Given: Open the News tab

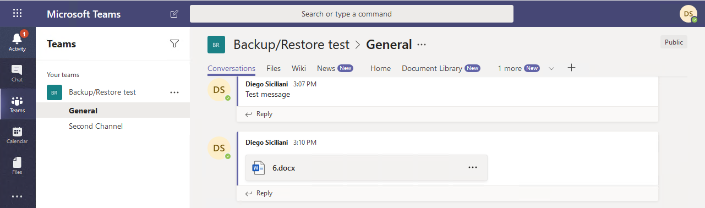Looking at the screenshot, I should [335, 68].
